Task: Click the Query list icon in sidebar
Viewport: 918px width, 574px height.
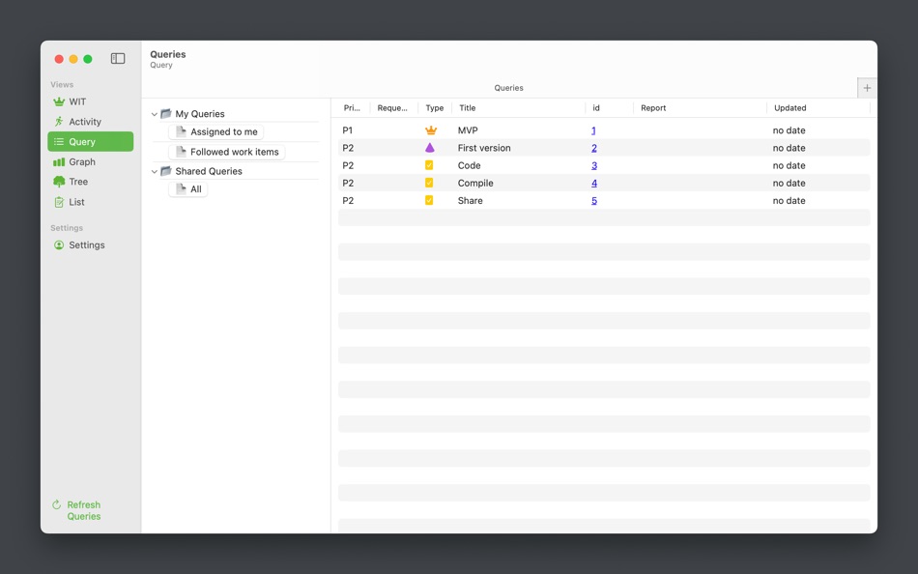Action: [59, 142]
